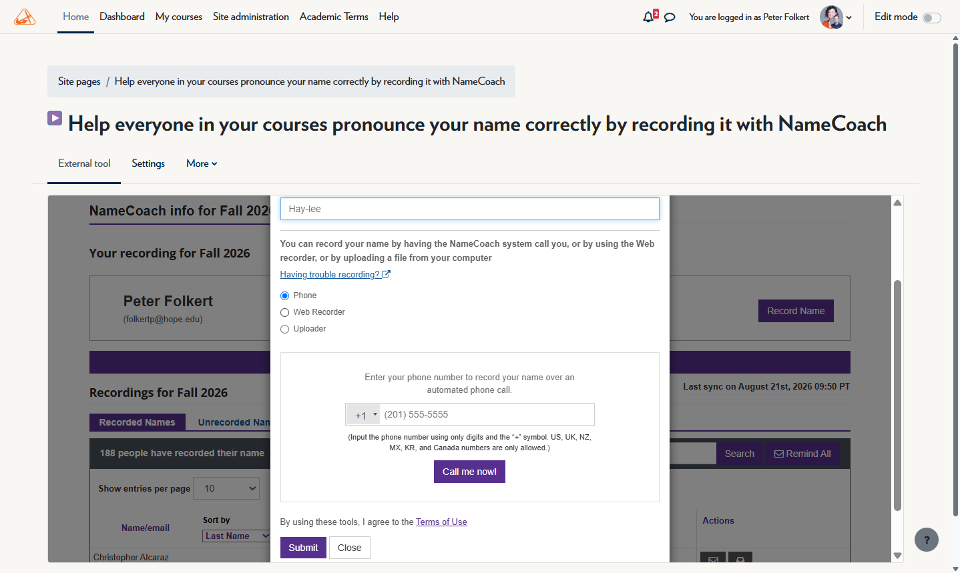Click the external tool activity icon

(x=55, y=119)
